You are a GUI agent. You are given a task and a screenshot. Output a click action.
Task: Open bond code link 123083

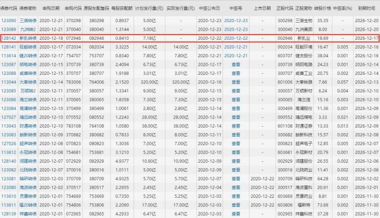click(x=9, y=135)
